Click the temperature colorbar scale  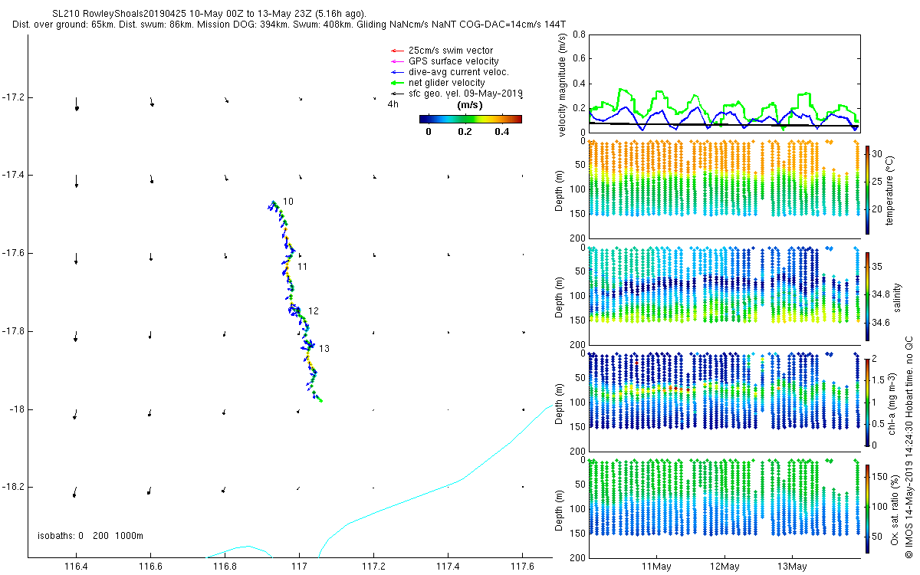point(867,189)
